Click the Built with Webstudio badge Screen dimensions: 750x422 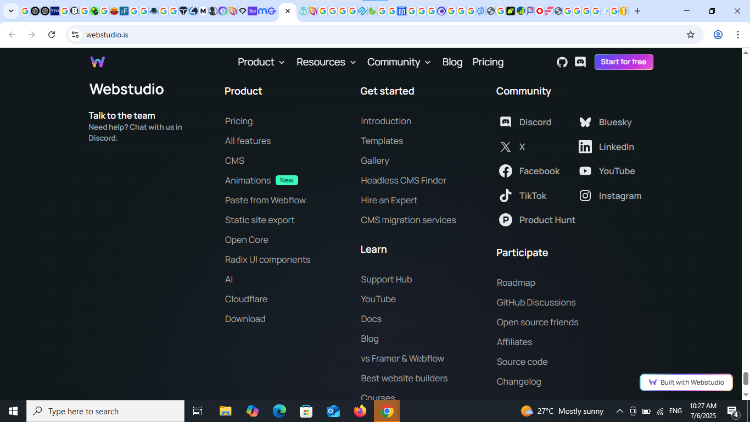coord(686,382)
